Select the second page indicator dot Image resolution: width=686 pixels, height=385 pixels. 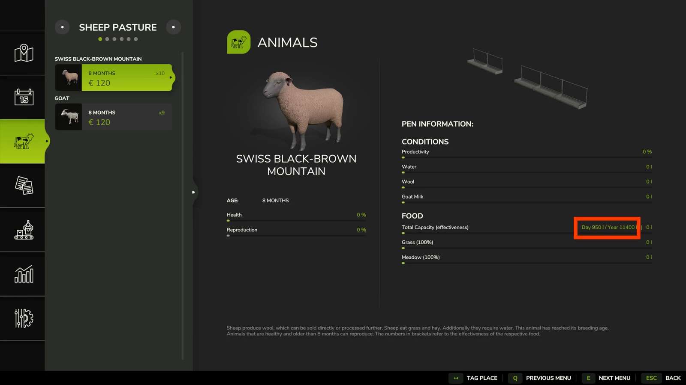point(107,39)
